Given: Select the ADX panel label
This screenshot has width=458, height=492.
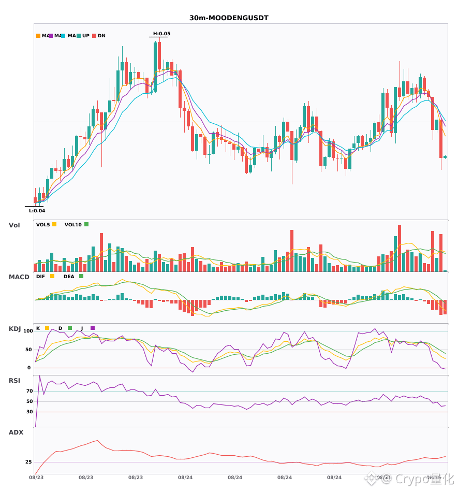Looking at the screenshot, I should (x=16, y=432).
